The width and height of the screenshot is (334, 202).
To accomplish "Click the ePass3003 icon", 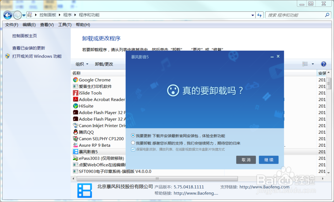I will [x=75, y=158].
